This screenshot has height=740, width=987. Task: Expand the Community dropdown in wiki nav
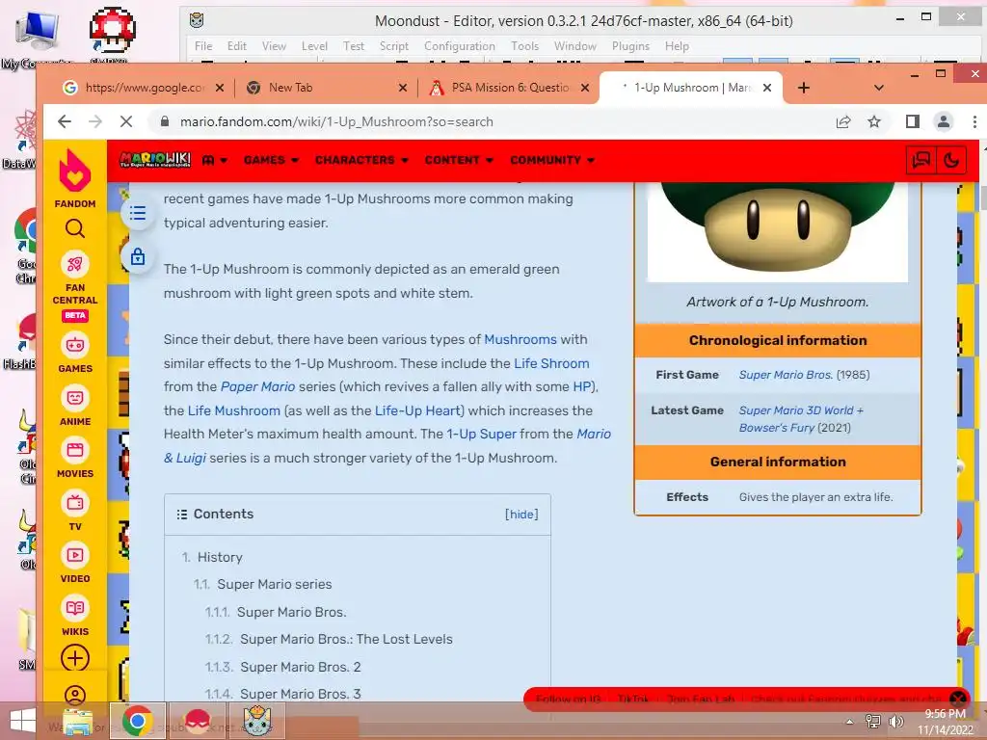(x=552, y=160)
